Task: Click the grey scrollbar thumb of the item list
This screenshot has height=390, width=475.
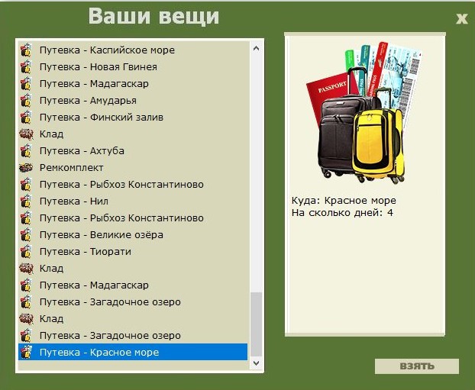Action: coord(257,324)
